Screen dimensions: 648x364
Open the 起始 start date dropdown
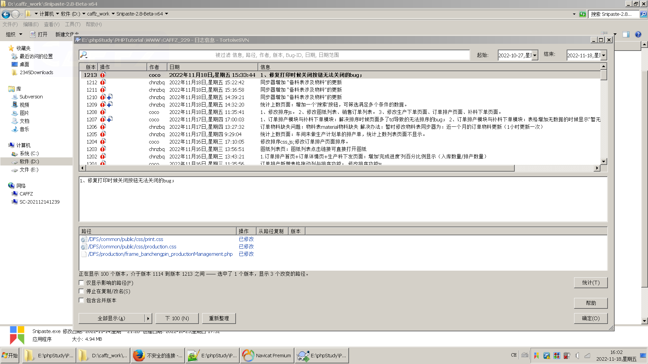pos(535,55)
